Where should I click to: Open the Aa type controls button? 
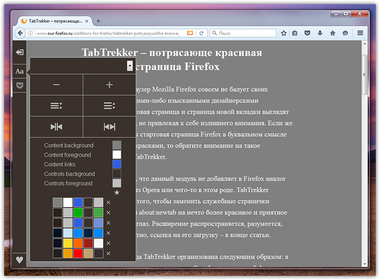point(20,71)
